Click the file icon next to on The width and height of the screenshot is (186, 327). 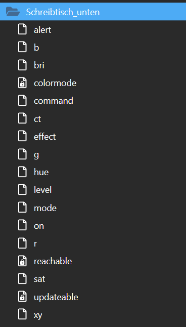pyautogui.click(x=22, y=225)
